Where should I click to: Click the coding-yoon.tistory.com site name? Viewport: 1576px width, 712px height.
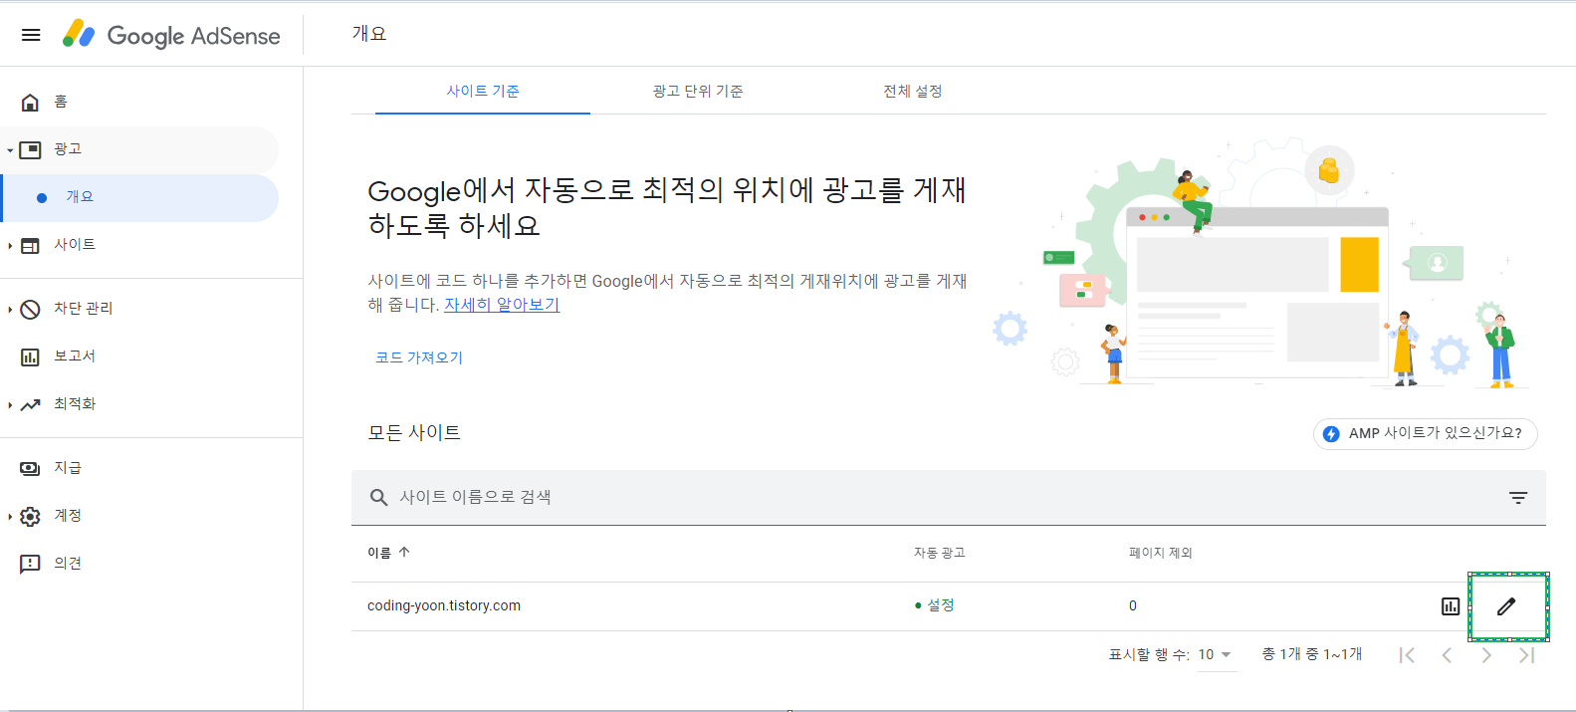click(444, 605)
